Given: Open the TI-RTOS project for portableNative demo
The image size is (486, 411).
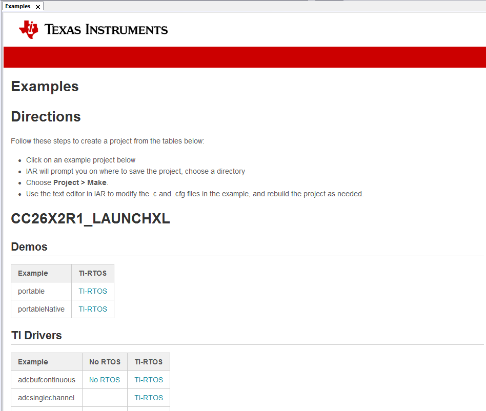Looking at the screenshot, I should pos(93,309).
